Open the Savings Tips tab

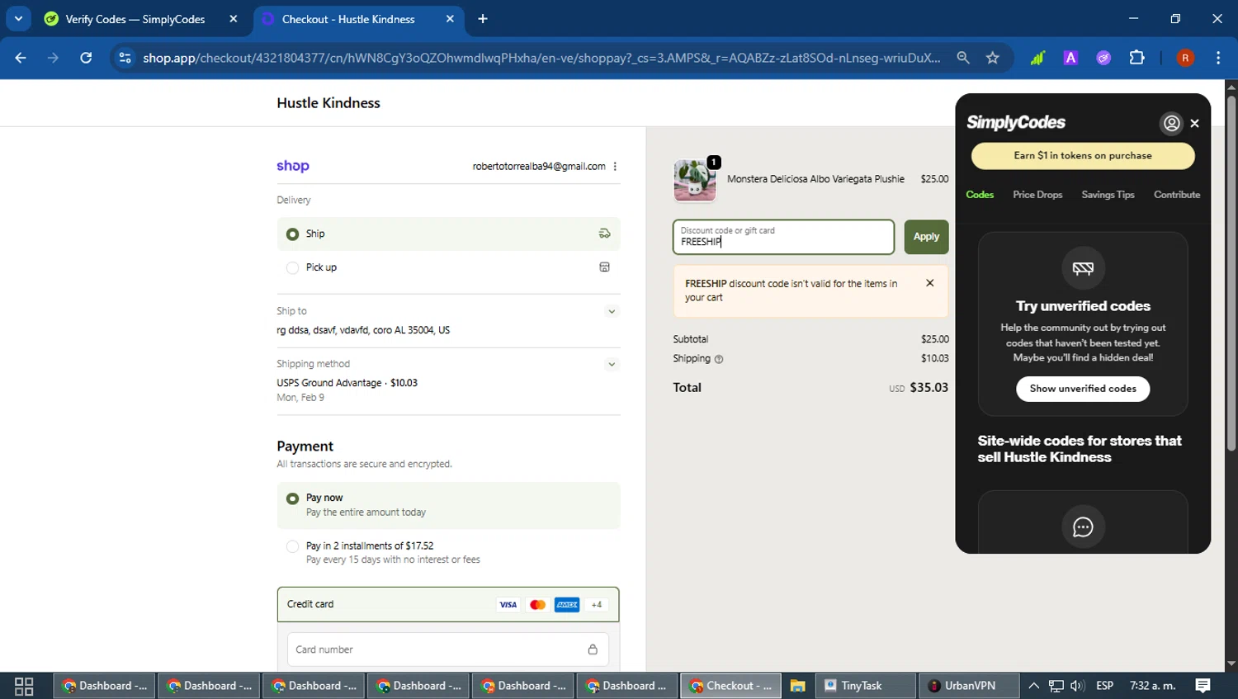tap(1108, 195)
